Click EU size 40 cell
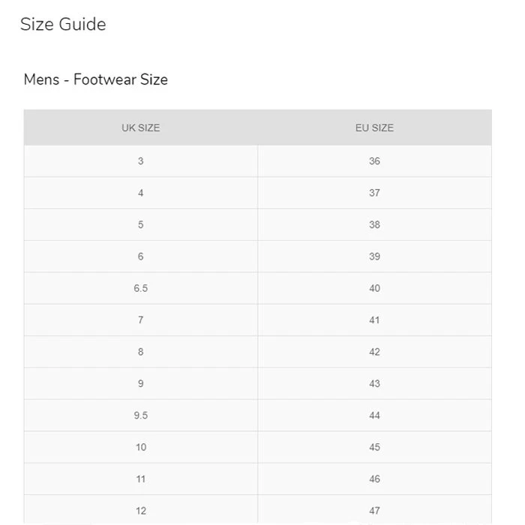The height and width of the screenshot is (525, 525). coord(374,288)
